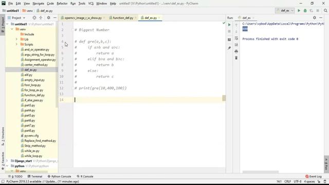Image resolution: width=329 pixels, height=185 pixels.
Task: Start debugging with the bug icon
Action: [305, 10]
